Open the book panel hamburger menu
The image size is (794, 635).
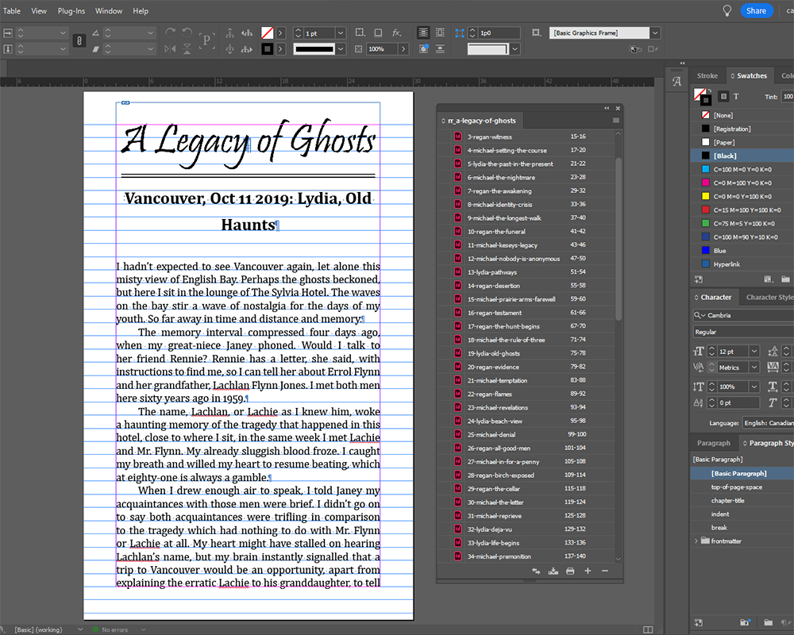click(616, 121)
